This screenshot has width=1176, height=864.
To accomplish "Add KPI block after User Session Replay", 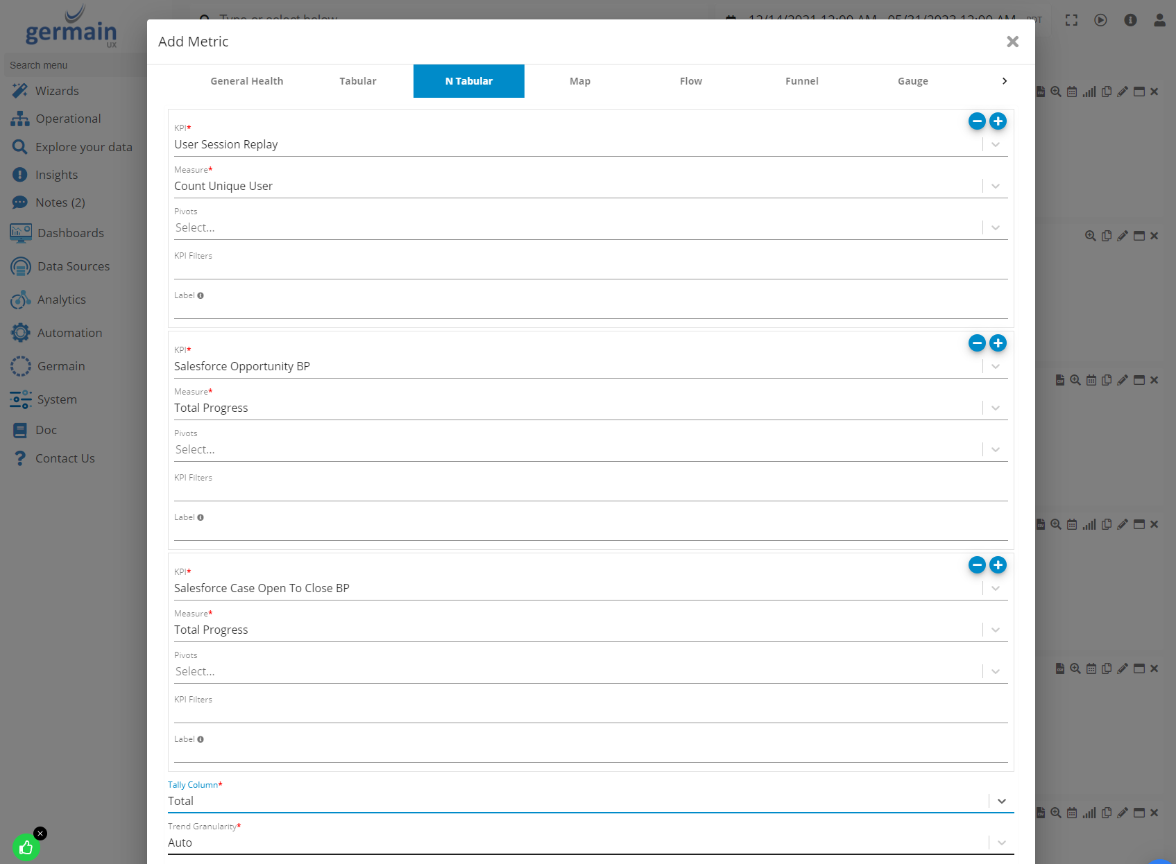I will [x=998, y=121].
